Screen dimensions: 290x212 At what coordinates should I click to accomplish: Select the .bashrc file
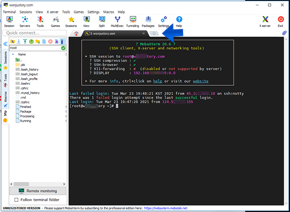(x=23, y=83)
